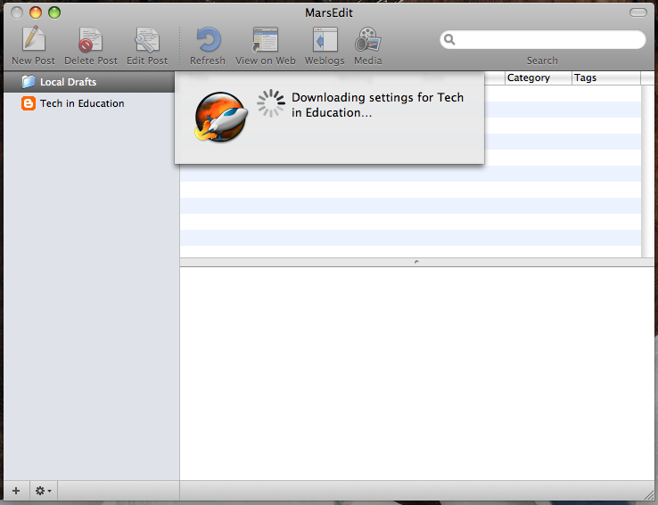Open the gear action menu
The height and width of the screenshot is (505, 658).
tap(43, 491)
